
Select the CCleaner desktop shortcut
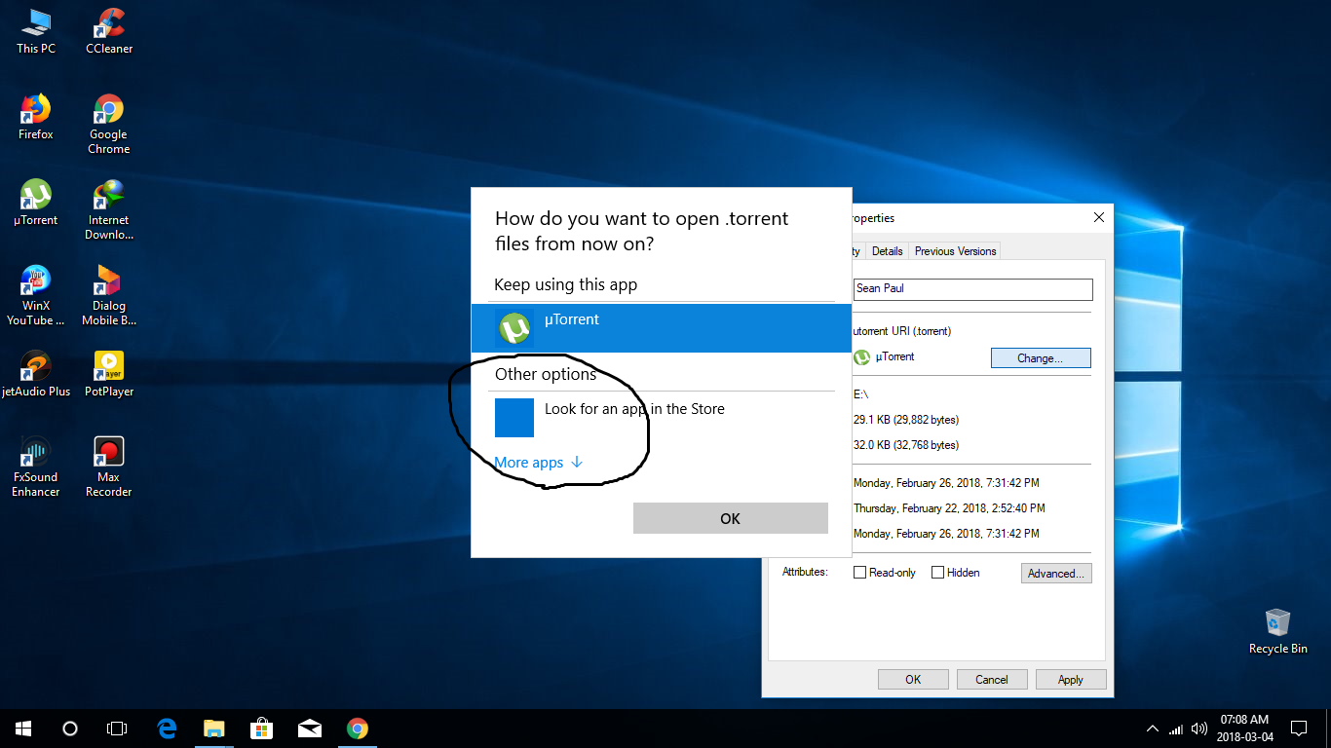click(x=109, y=31)
